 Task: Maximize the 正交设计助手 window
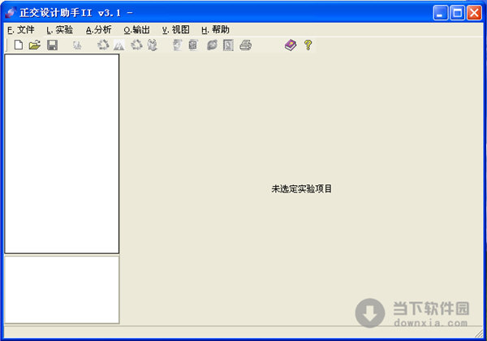(x=457, y=13)
